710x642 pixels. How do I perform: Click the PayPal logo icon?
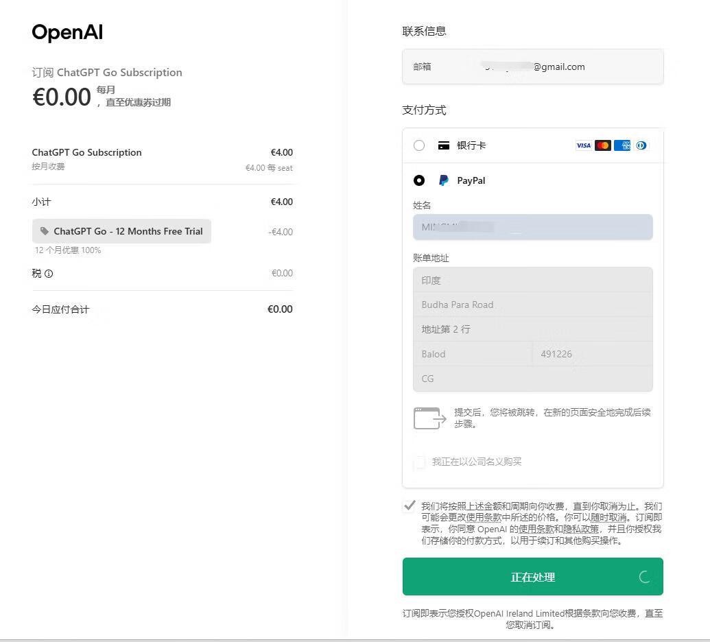pos(444,180)
